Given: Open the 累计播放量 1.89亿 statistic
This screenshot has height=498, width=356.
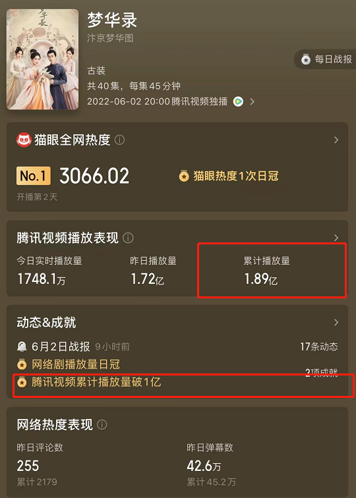Looking at the screenshot, I should [x=267, y=270].
